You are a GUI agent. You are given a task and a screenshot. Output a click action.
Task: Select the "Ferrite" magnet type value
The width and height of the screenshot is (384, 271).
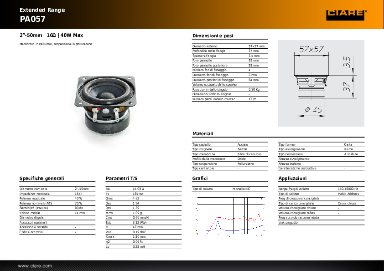click(x=242, y=149)
